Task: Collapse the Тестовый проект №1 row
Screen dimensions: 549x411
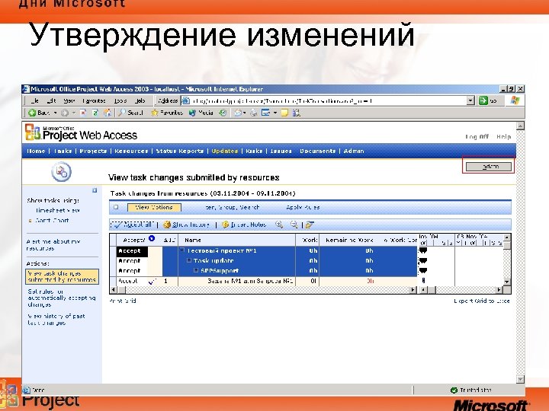Action: 182,250
